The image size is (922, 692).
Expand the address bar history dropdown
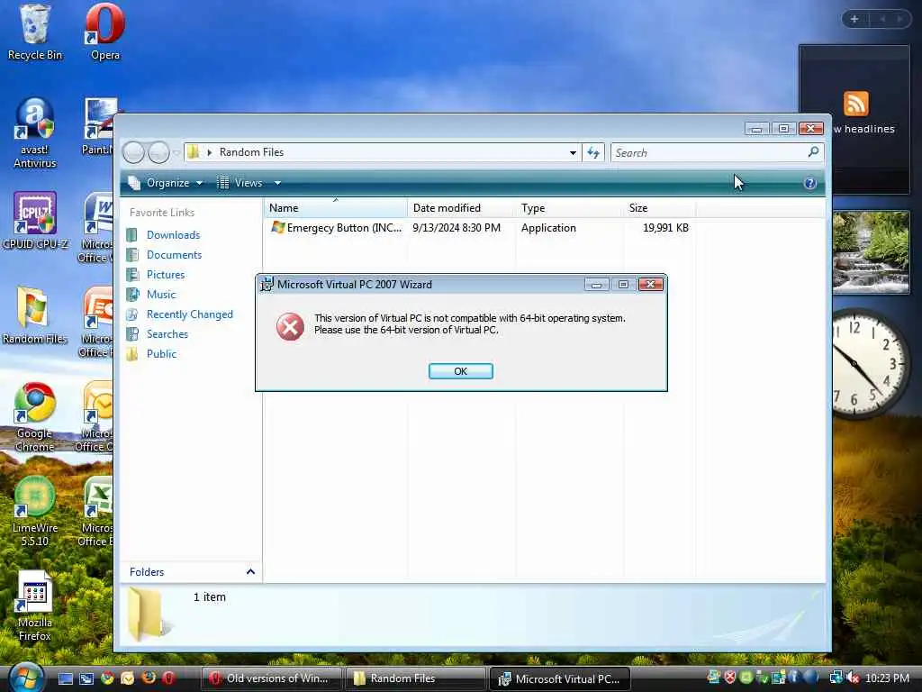click(573, 152)
